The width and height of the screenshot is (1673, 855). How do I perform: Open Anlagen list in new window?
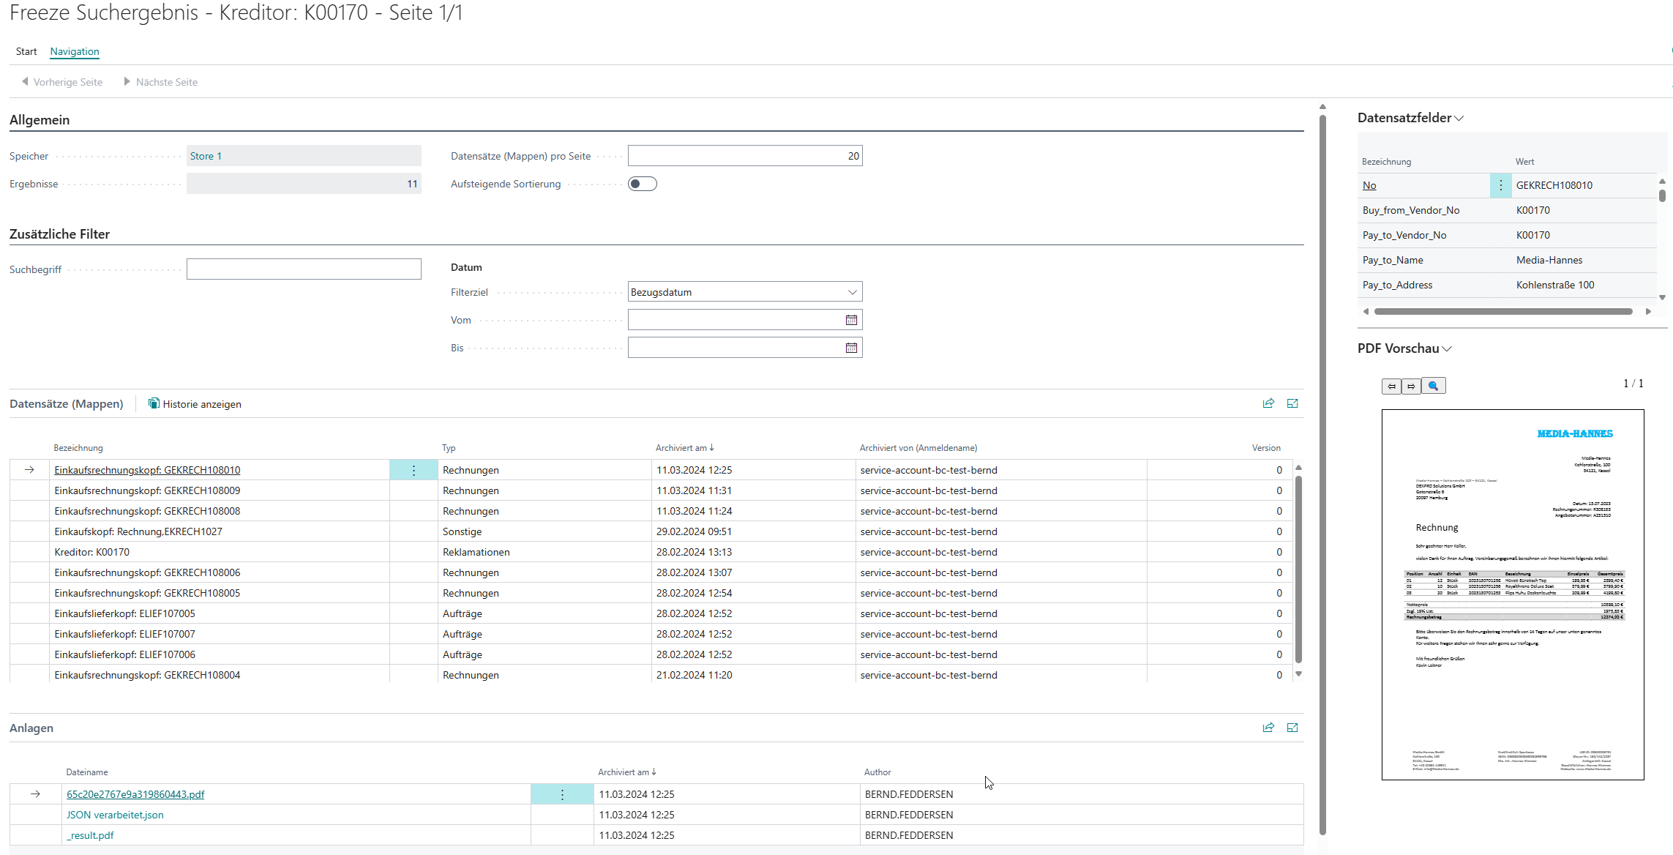[1292, 728]
